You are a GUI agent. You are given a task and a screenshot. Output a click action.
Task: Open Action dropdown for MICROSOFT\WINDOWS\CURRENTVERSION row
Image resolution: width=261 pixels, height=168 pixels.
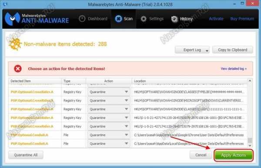tap(108, 101)
